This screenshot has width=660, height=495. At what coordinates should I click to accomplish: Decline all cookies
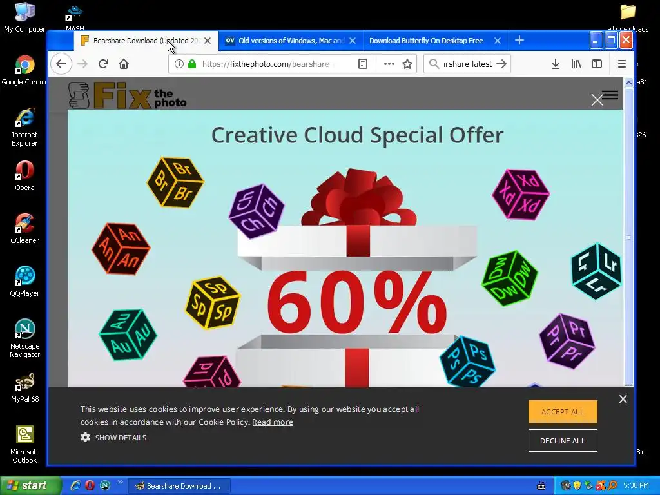(563, 441)
